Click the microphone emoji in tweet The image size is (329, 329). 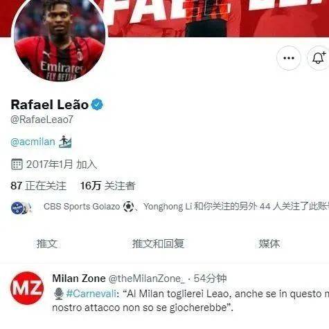point(59,294)
